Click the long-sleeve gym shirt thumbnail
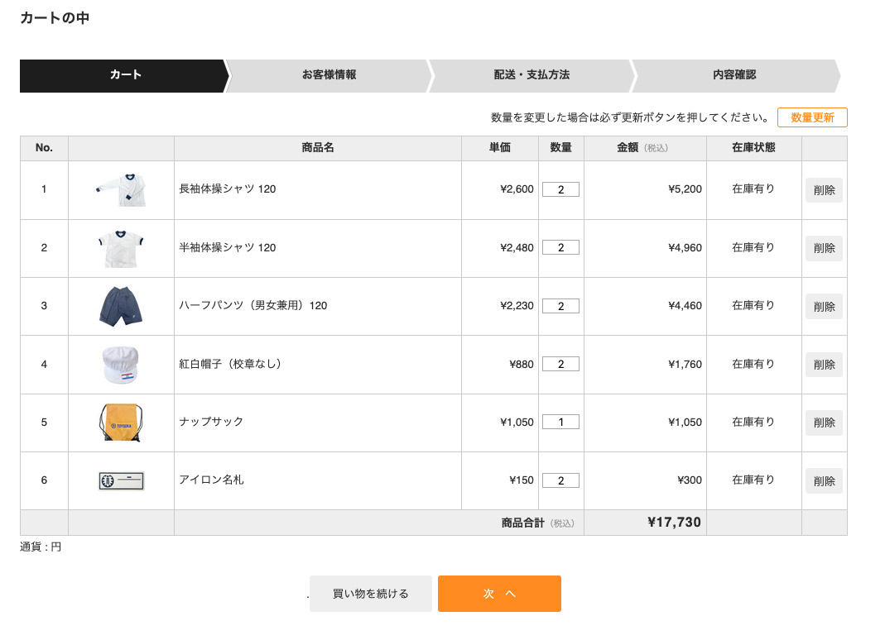The width and height of the screenshot is (885, 640). (121, 190)
